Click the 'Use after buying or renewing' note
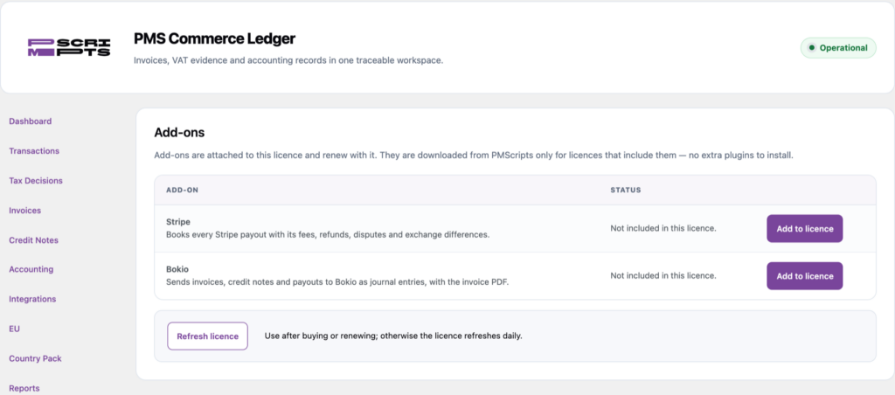This screenshot has width=895, height=395. pyautogui.click(x=393, y=336)
